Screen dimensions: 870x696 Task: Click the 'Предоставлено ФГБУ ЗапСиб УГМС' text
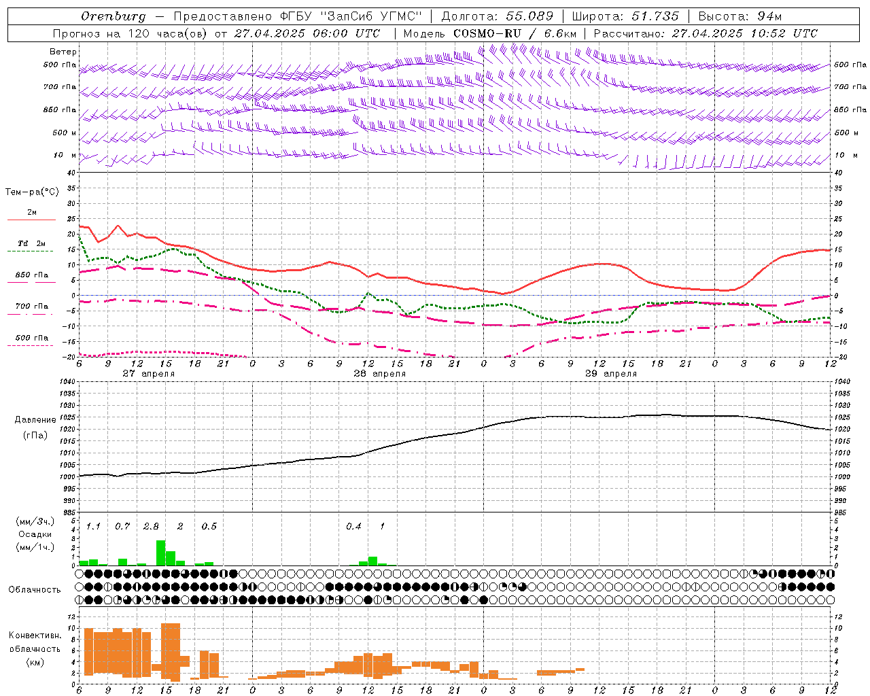tap(298, 16)
